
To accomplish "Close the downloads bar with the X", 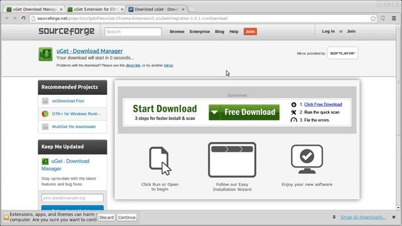I will click(394, 217).
